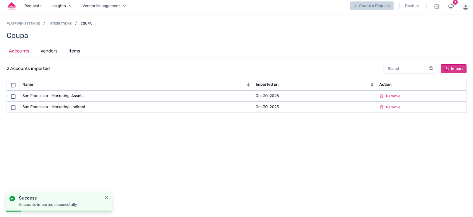473x217 pixels.
Task: Click trash icon for Marketing, Assets row
Action: (x=382, y=96)
